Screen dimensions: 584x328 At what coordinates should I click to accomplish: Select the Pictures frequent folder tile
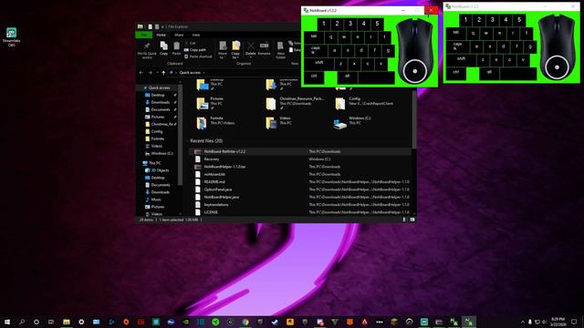click(x=211, y=103)
